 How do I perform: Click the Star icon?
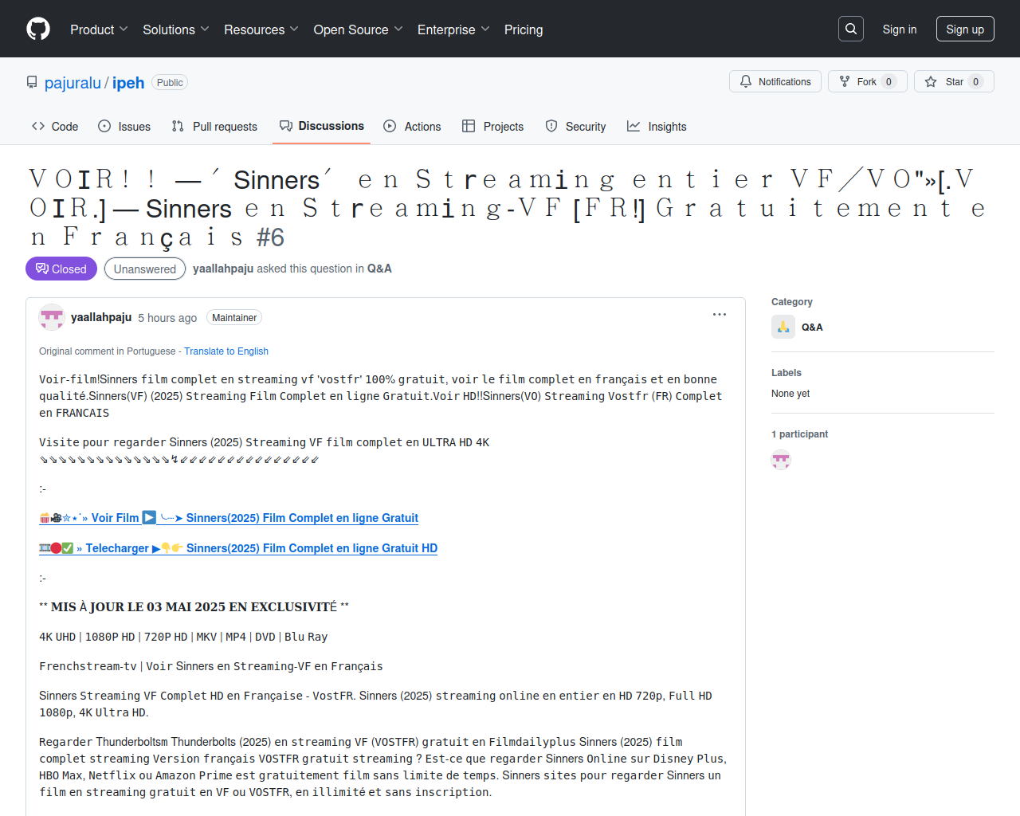click(931, 81)
